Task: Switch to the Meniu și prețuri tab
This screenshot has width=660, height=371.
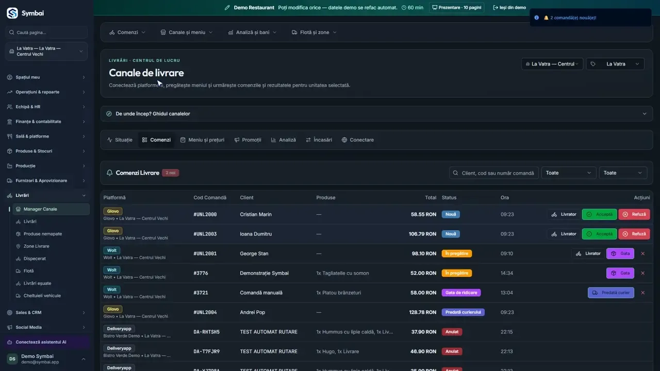Action: coord(202,140)
